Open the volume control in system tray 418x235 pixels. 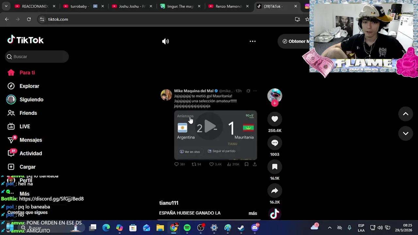click(380, 227)
